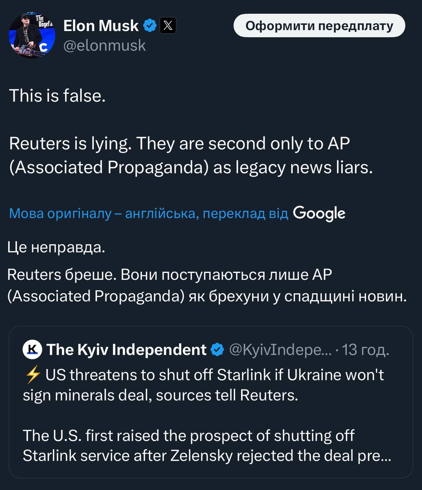Click the translated "Це неправда." line

click(56, 247)
